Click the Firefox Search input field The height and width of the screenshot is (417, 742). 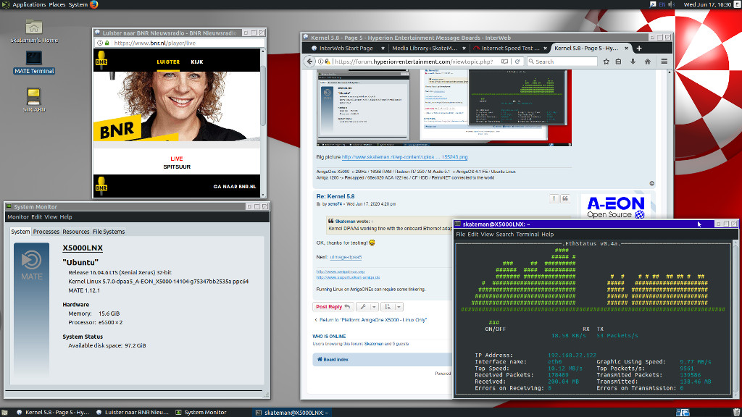click(562, 62)
